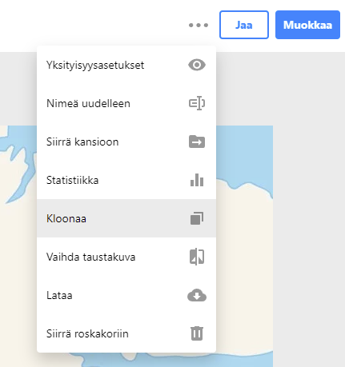Click the trash bin icon
Image resolution: width=345 pixels, height=367 pixels.
197,333
